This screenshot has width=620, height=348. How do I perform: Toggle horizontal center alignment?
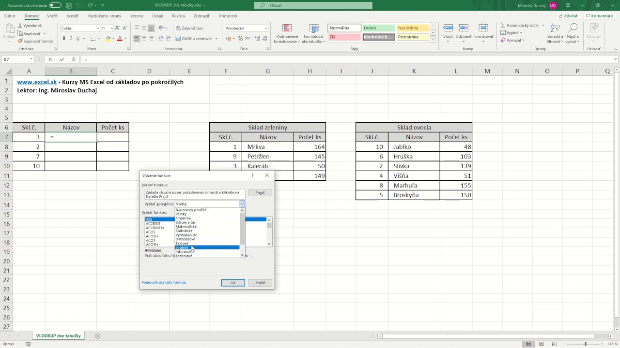click(x=144, y=38)
